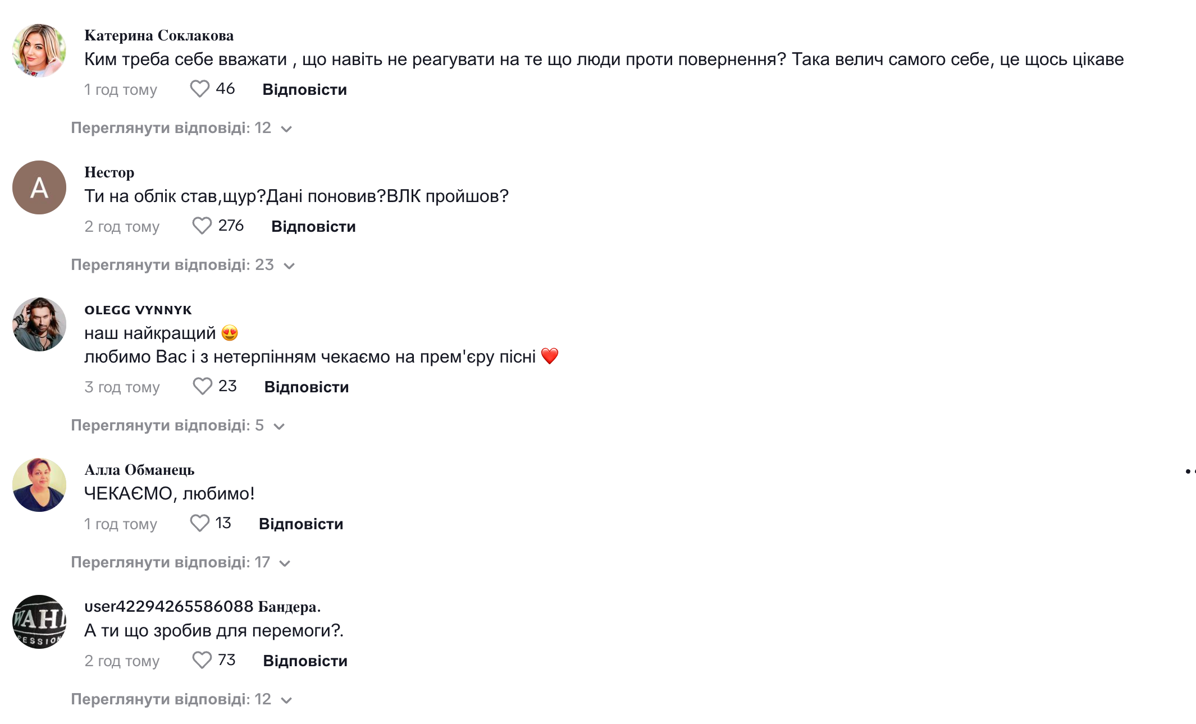
Task: Expand 12 replies under Катерина Соклакова's comment
Action: 181,128
